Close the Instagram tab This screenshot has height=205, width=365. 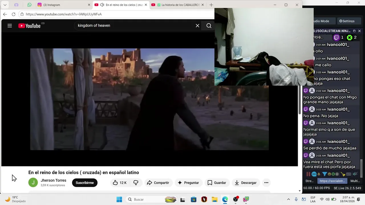pos(89,5)
